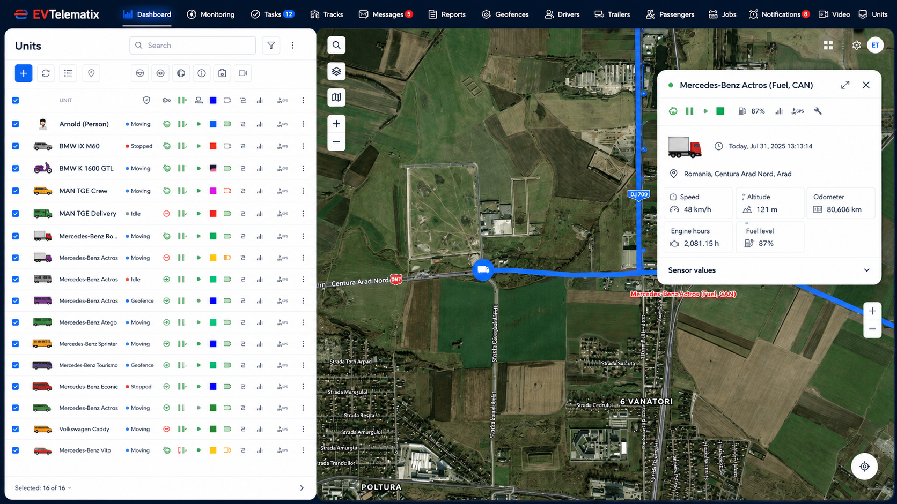Uncheck the MAN TGE Delivery checkbox
This screenshot has height=504, width=897.
pyautogui.click(x=16, y=214)
